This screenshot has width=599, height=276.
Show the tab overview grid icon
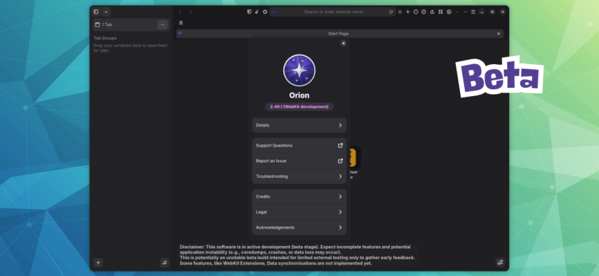click(441, 12)
